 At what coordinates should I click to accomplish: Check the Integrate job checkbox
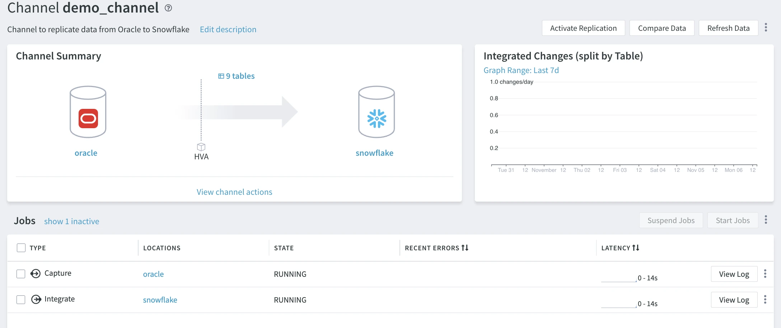21,300
